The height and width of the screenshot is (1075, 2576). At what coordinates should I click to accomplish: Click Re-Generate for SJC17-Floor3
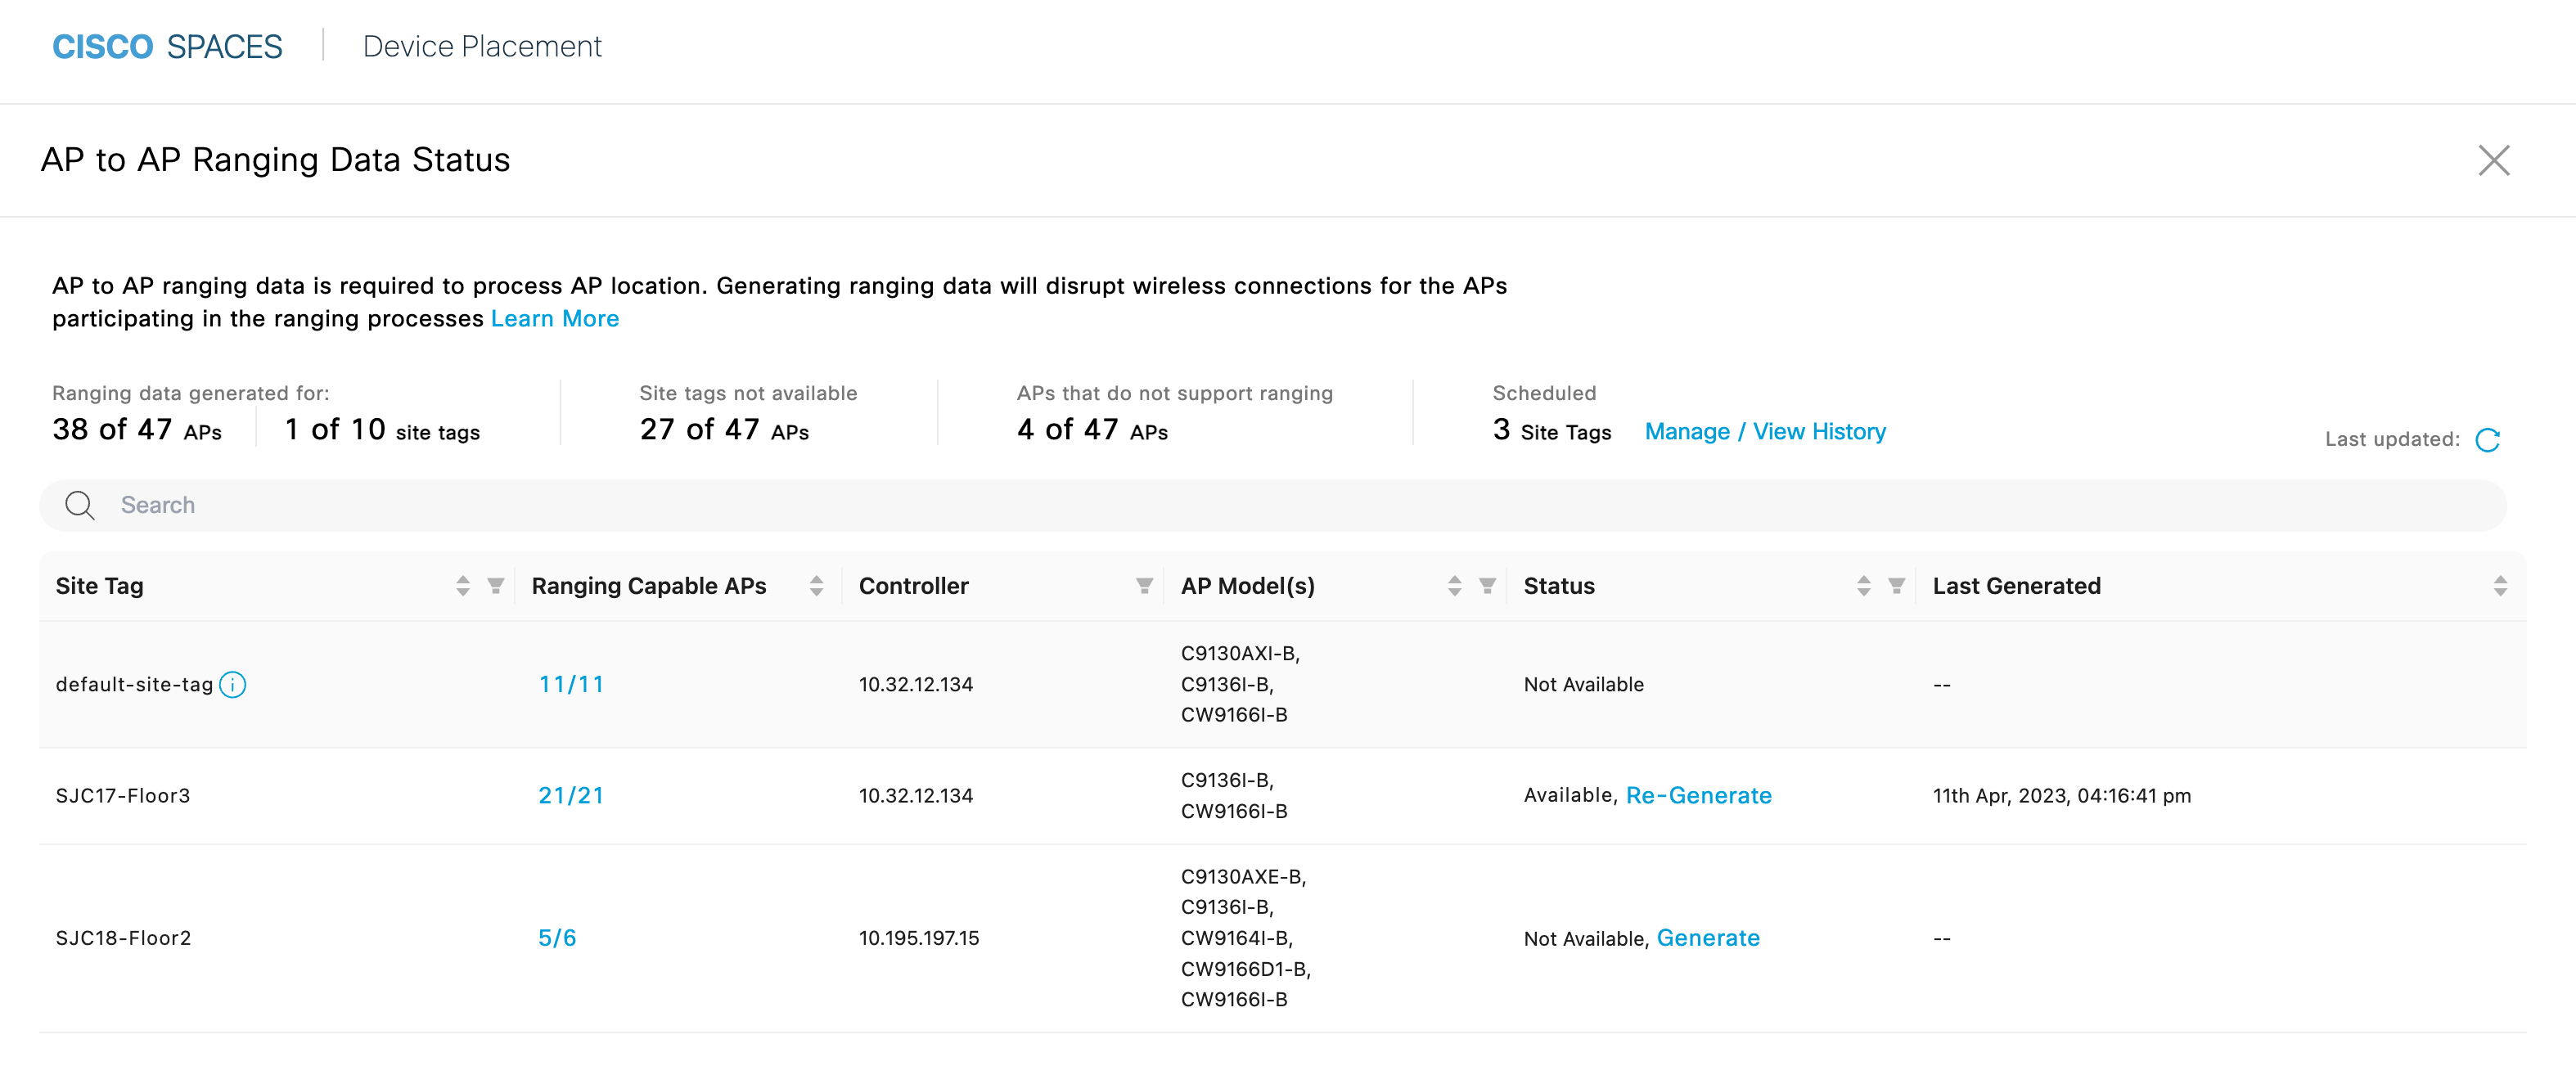click(x=1698, y=796)
